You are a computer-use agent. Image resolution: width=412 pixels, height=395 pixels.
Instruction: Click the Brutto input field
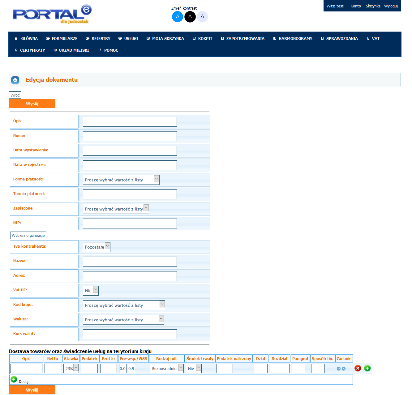pyautogui.click(x=109, y=368)
